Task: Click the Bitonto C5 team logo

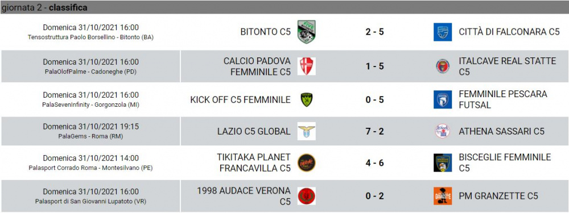Action: (x=306, y=32)
